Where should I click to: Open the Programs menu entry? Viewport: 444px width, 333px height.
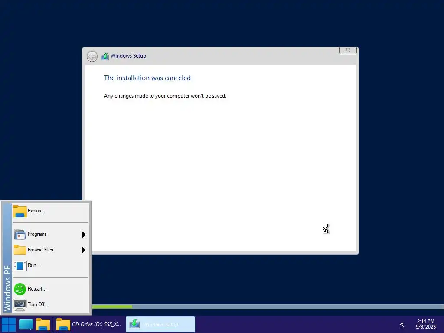click(x=50, y=235)
